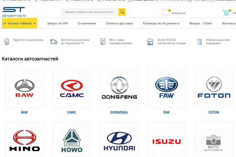Select the Hyundai logo tile
The height and width of the screenshot is (157, 236).
[x=119, y=140]
